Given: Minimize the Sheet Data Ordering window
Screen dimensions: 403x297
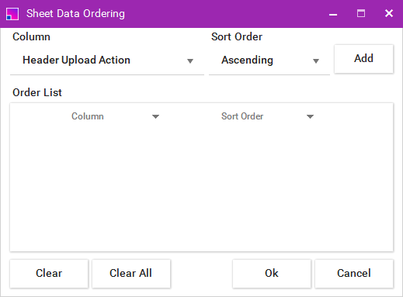Looking at the screenshot, I should (x=333, y=14).
